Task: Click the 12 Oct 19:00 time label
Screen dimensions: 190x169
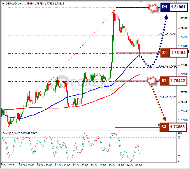Action: click(98, 165)
